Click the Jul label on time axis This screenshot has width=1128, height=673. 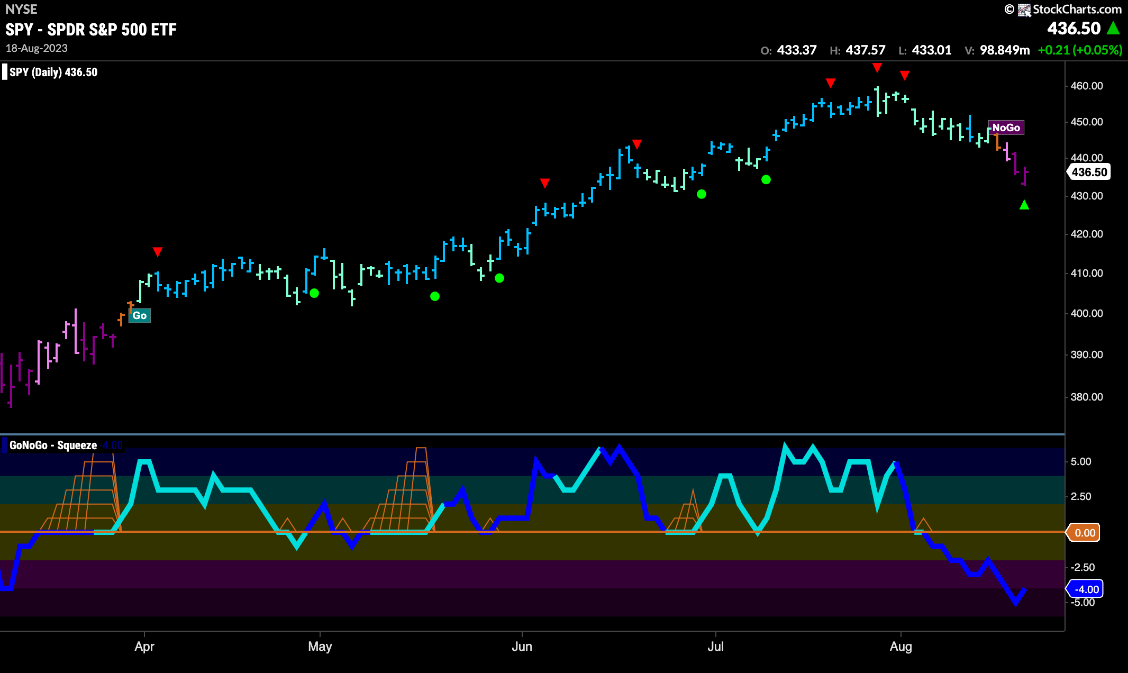coord(716,647)
